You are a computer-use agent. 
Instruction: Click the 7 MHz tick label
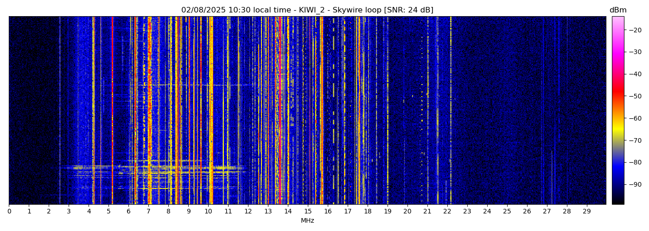click(x=148, y=211)
